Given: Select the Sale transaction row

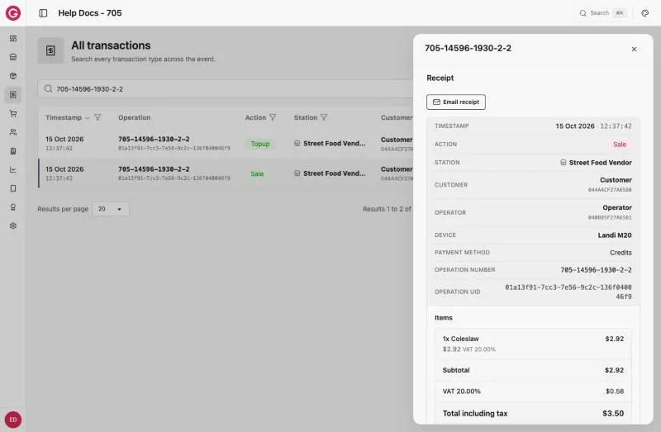Looking at the screenshot, I should 226,173.
